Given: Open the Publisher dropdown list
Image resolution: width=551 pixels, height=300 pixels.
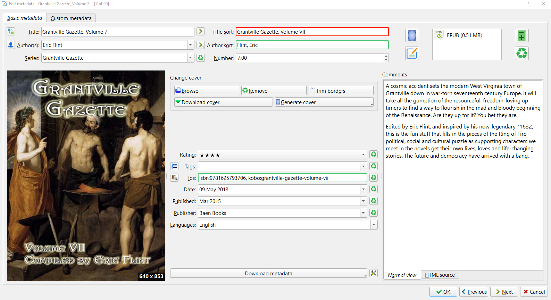Looking at the screenshot, I should 364,213.
